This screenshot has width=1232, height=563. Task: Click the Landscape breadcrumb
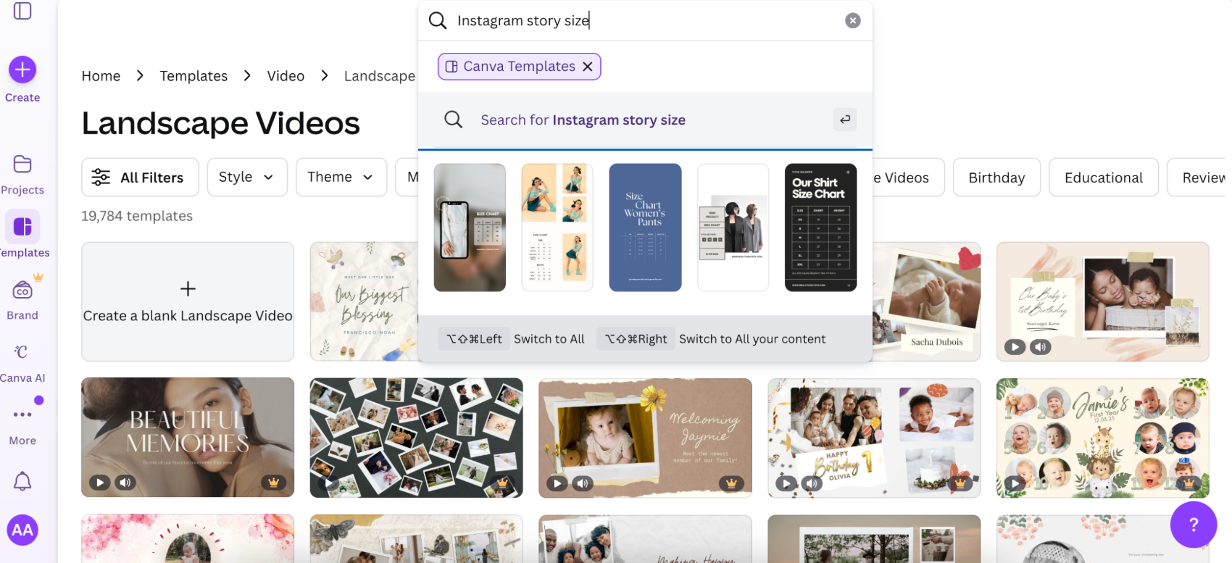[380, 76]
